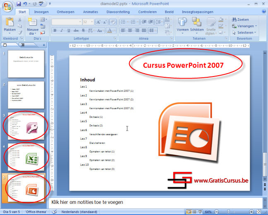Select slide 3 thumbnail with Access icon
Viewport: 268px width, 215px height.
[x=26, y=126]
